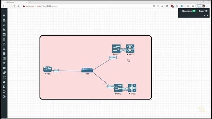The width and height of the screenshot is (212, 119).
Task: Click the Not secure warning indicator
Action: click(x=28, y=6)
